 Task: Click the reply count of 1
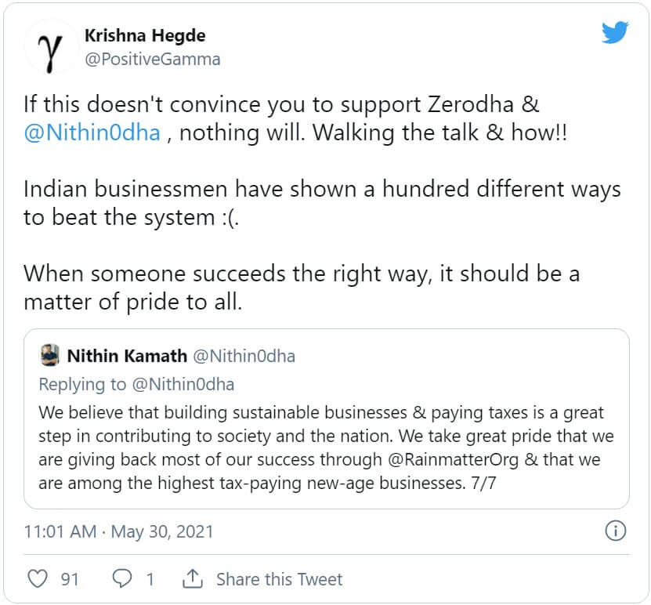(150, 579)
